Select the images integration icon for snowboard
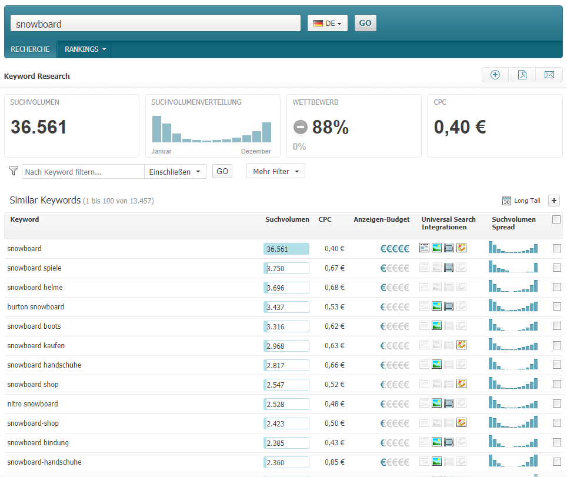 pyautogui.click(x=436, y=248)
